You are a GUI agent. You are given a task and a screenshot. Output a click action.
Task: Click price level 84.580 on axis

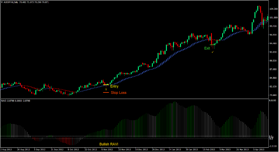[x=274, y=78]
